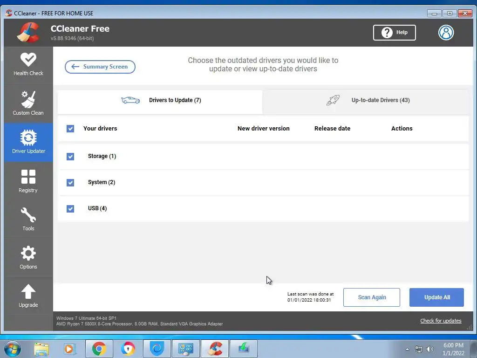Image resolution: width=477 pixels, height=358 pixels.
Task: Uncheck the USB (4) checkbox
Action: (70, 209)
